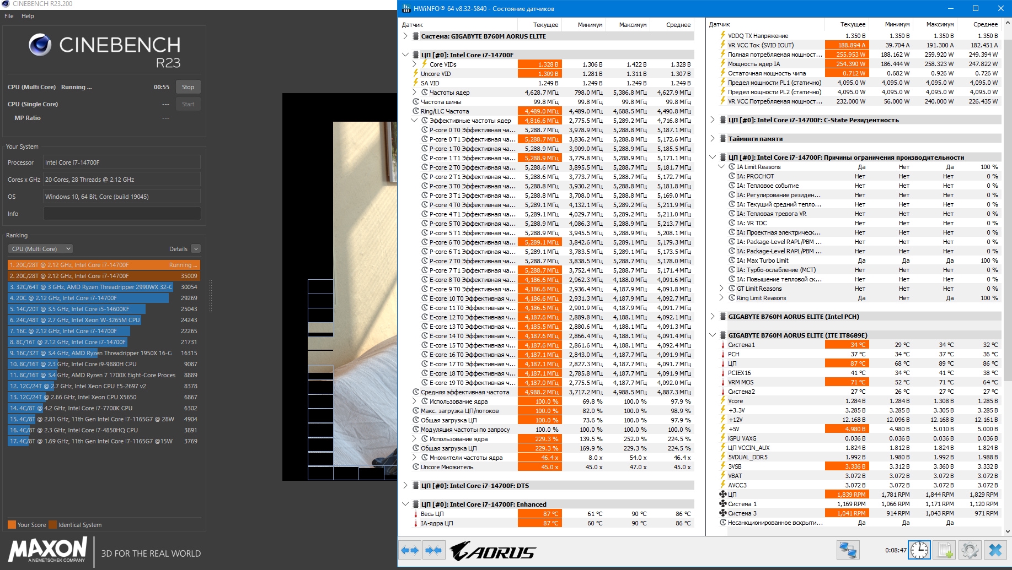
Task: Expand the GT Limit Reasons node
Action: [721, 289]
